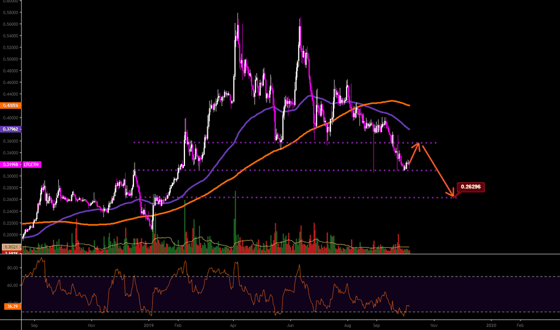
Task: Click the Feb label right after 2020
Action: 520,325
